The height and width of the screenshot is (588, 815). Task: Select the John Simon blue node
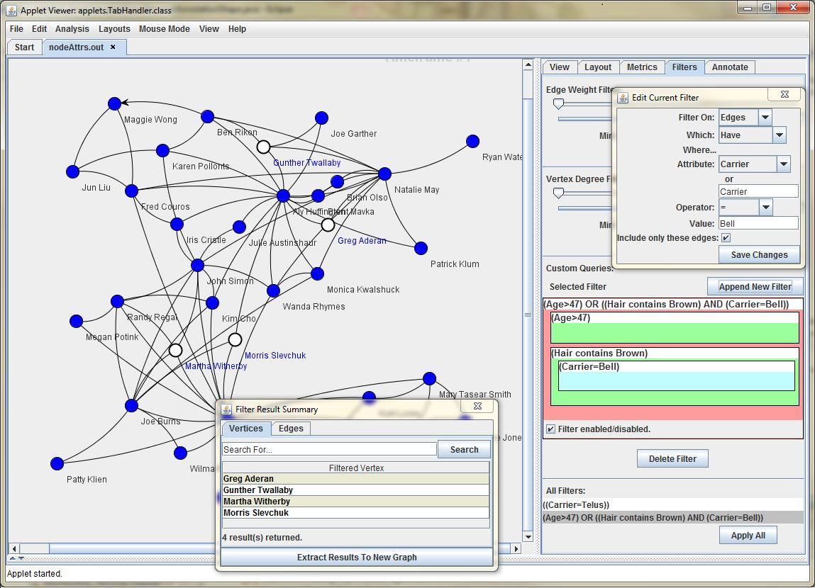[197, 265]
